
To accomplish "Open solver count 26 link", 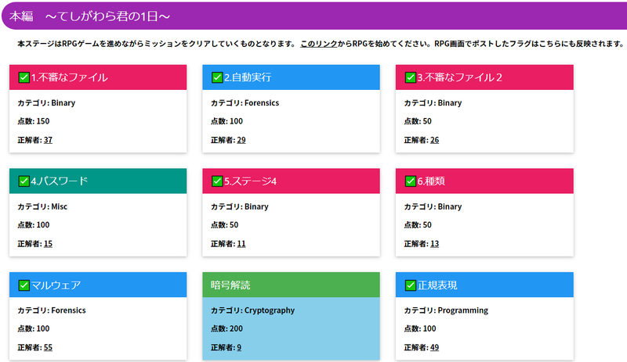I will pyautogui.click(x=435, y=140).
